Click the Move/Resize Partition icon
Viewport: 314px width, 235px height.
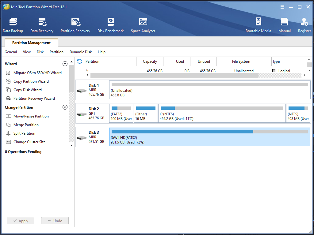[x=8, y=116]
